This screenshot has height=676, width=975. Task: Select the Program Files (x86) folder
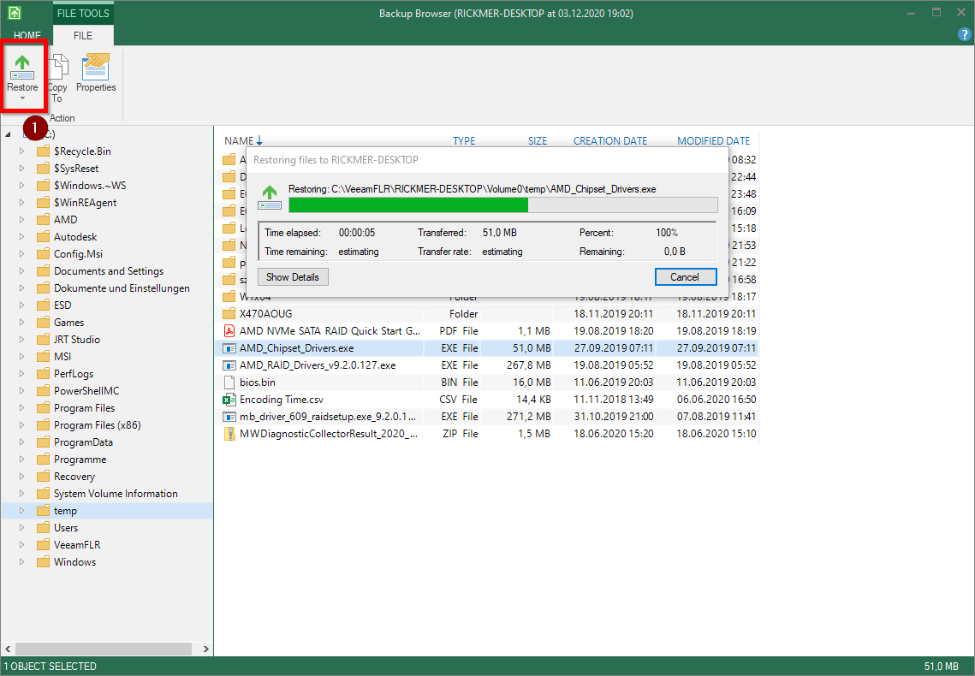click(x=97, y=425)
